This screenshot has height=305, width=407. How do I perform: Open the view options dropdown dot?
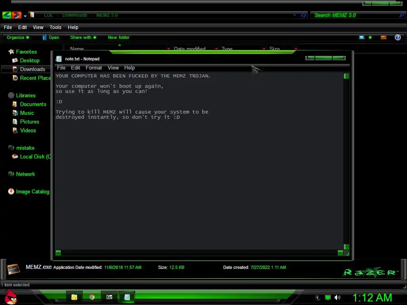click(370, 37)
